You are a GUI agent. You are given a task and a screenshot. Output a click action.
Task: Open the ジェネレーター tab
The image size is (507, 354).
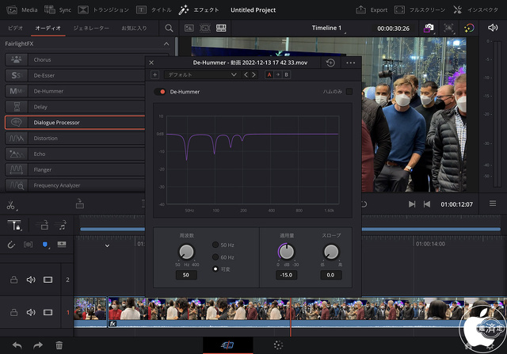click(x=91, y=28)
